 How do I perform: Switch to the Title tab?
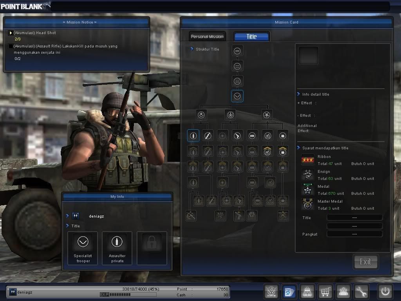[251, 36]
